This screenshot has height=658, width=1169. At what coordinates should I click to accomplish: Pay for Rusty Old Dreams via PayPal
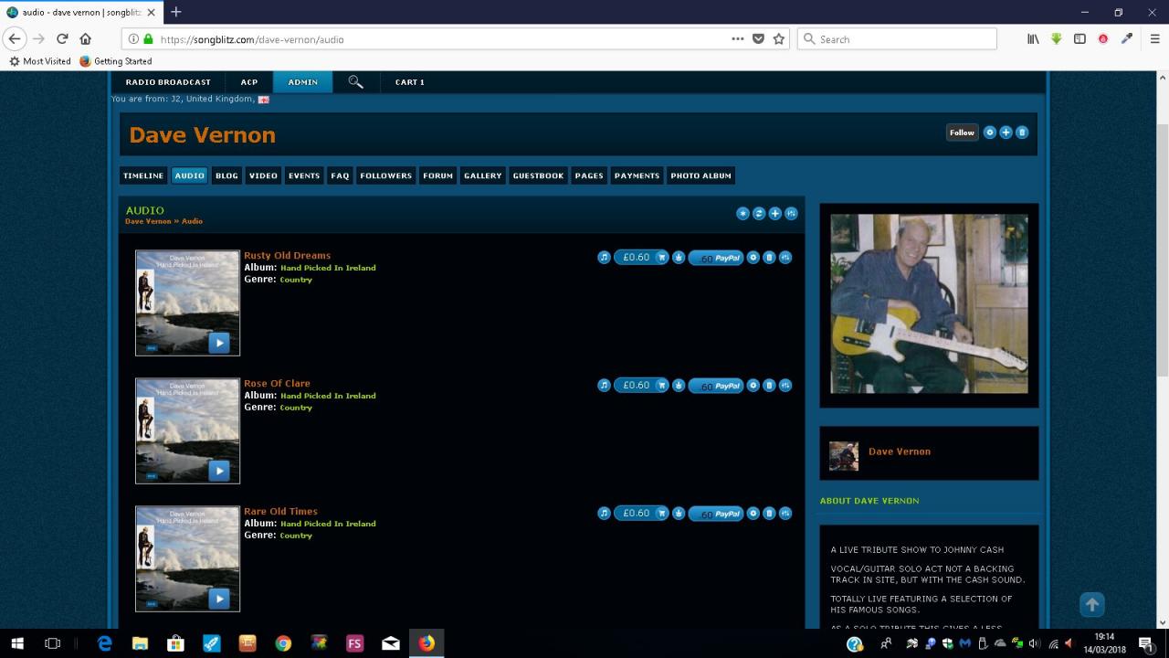coord(716,259)
